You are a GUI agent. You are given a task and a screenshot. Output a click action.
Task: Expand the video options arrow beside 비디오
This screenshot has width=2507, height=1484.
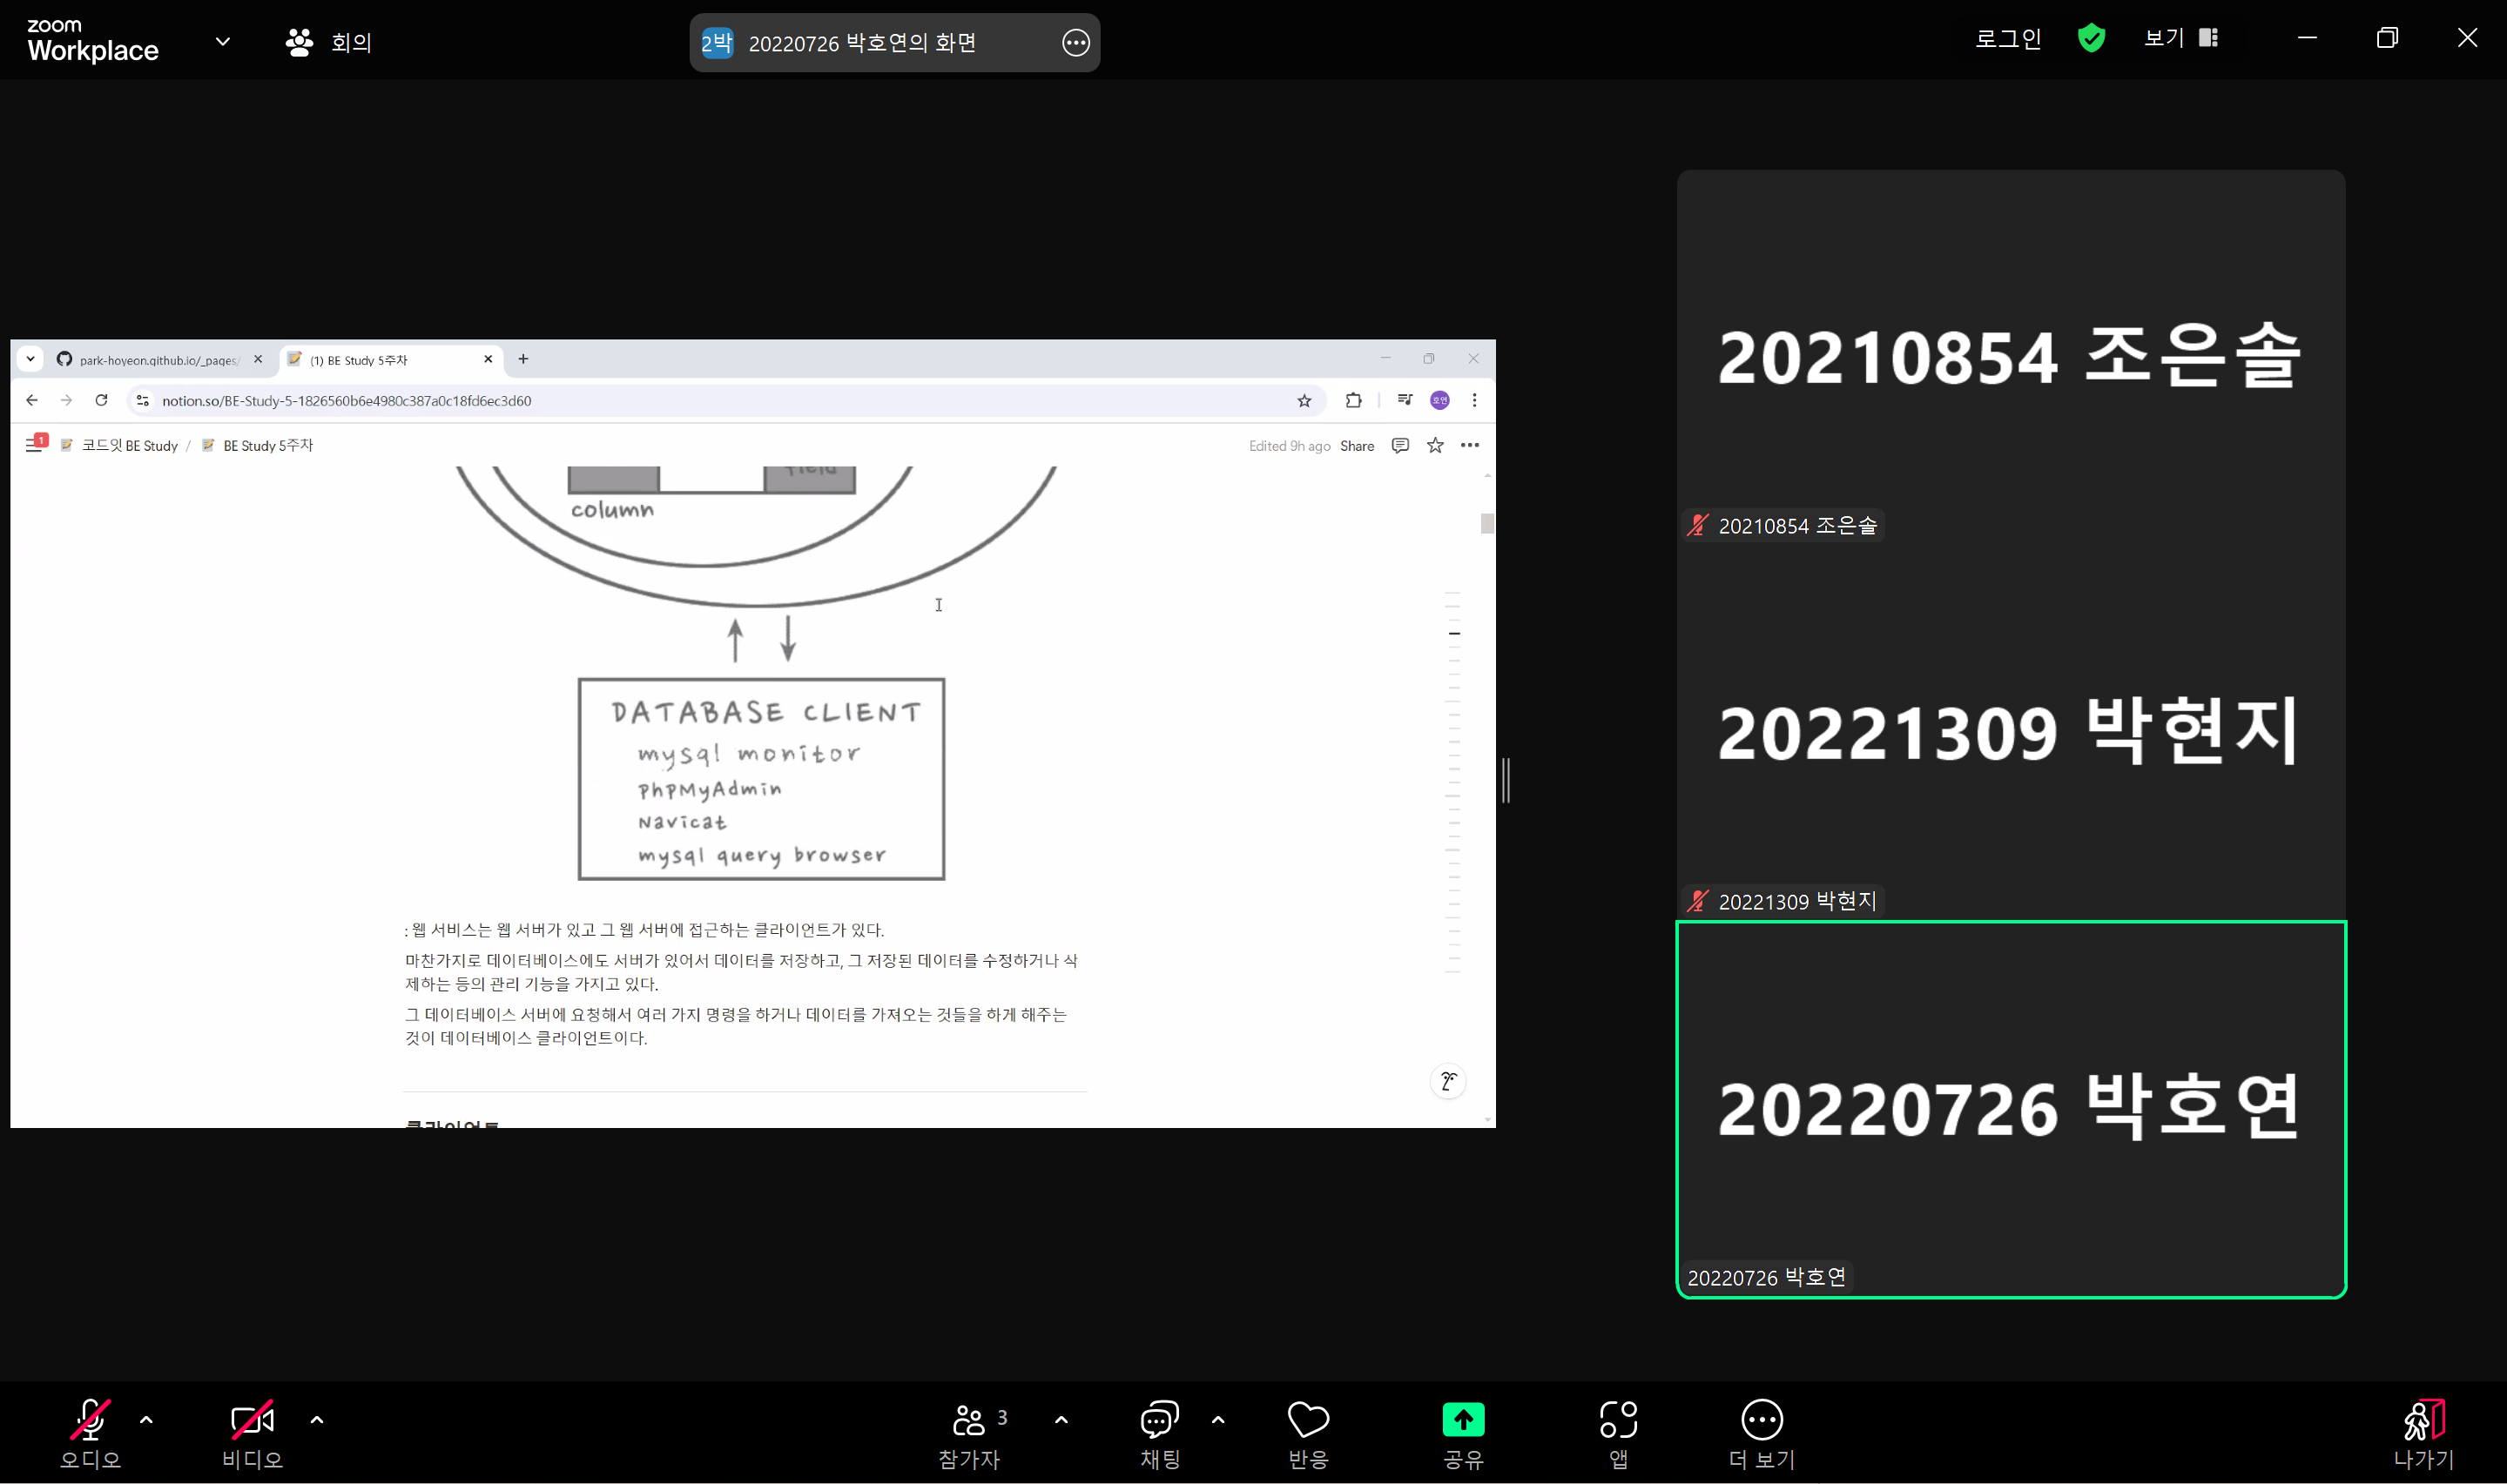click(317, 1418)
